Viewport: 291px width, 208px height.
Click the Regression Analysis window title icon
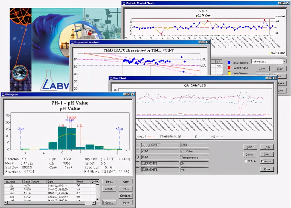[72, 42]
